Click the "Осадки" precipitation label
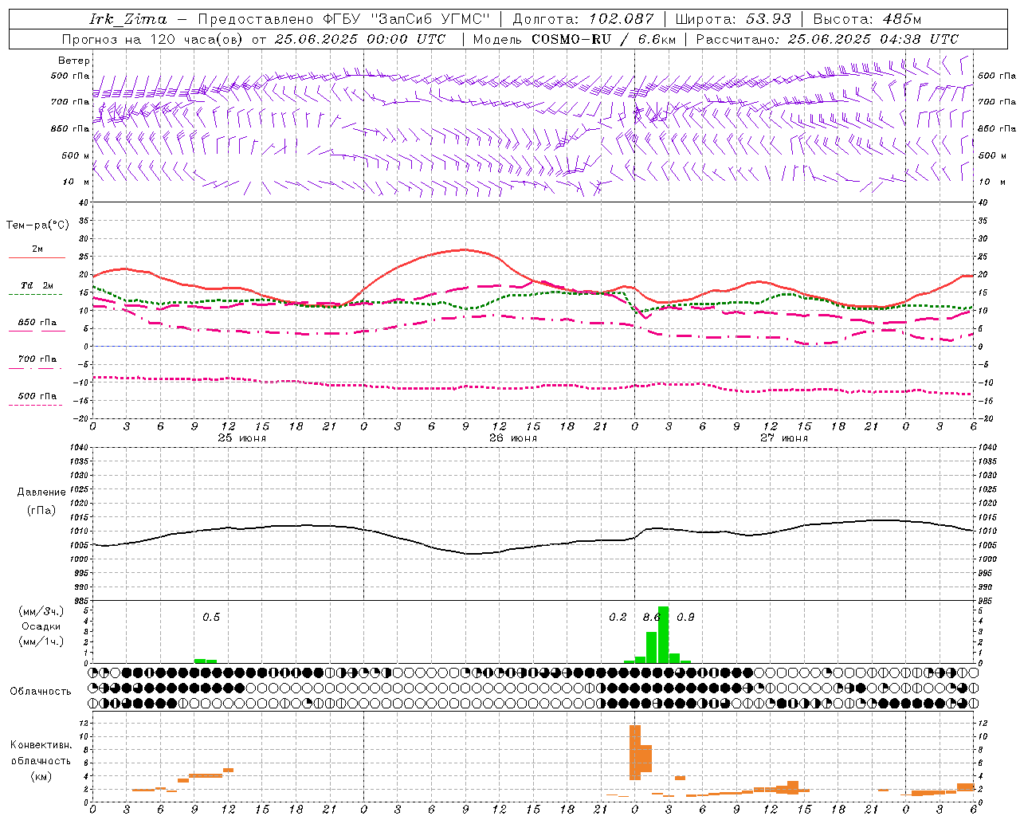 coord(41,626)
